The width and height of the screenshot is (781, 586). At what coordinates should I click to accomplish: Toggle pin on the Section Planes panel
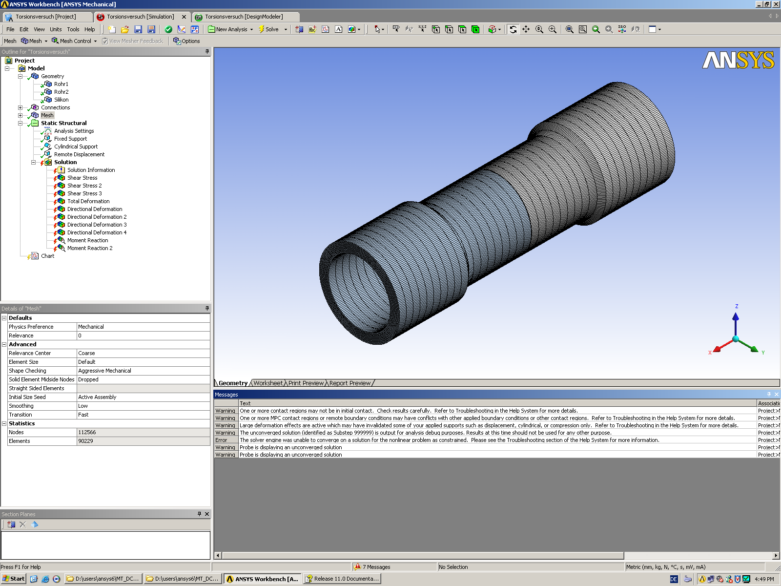point(199,514)
